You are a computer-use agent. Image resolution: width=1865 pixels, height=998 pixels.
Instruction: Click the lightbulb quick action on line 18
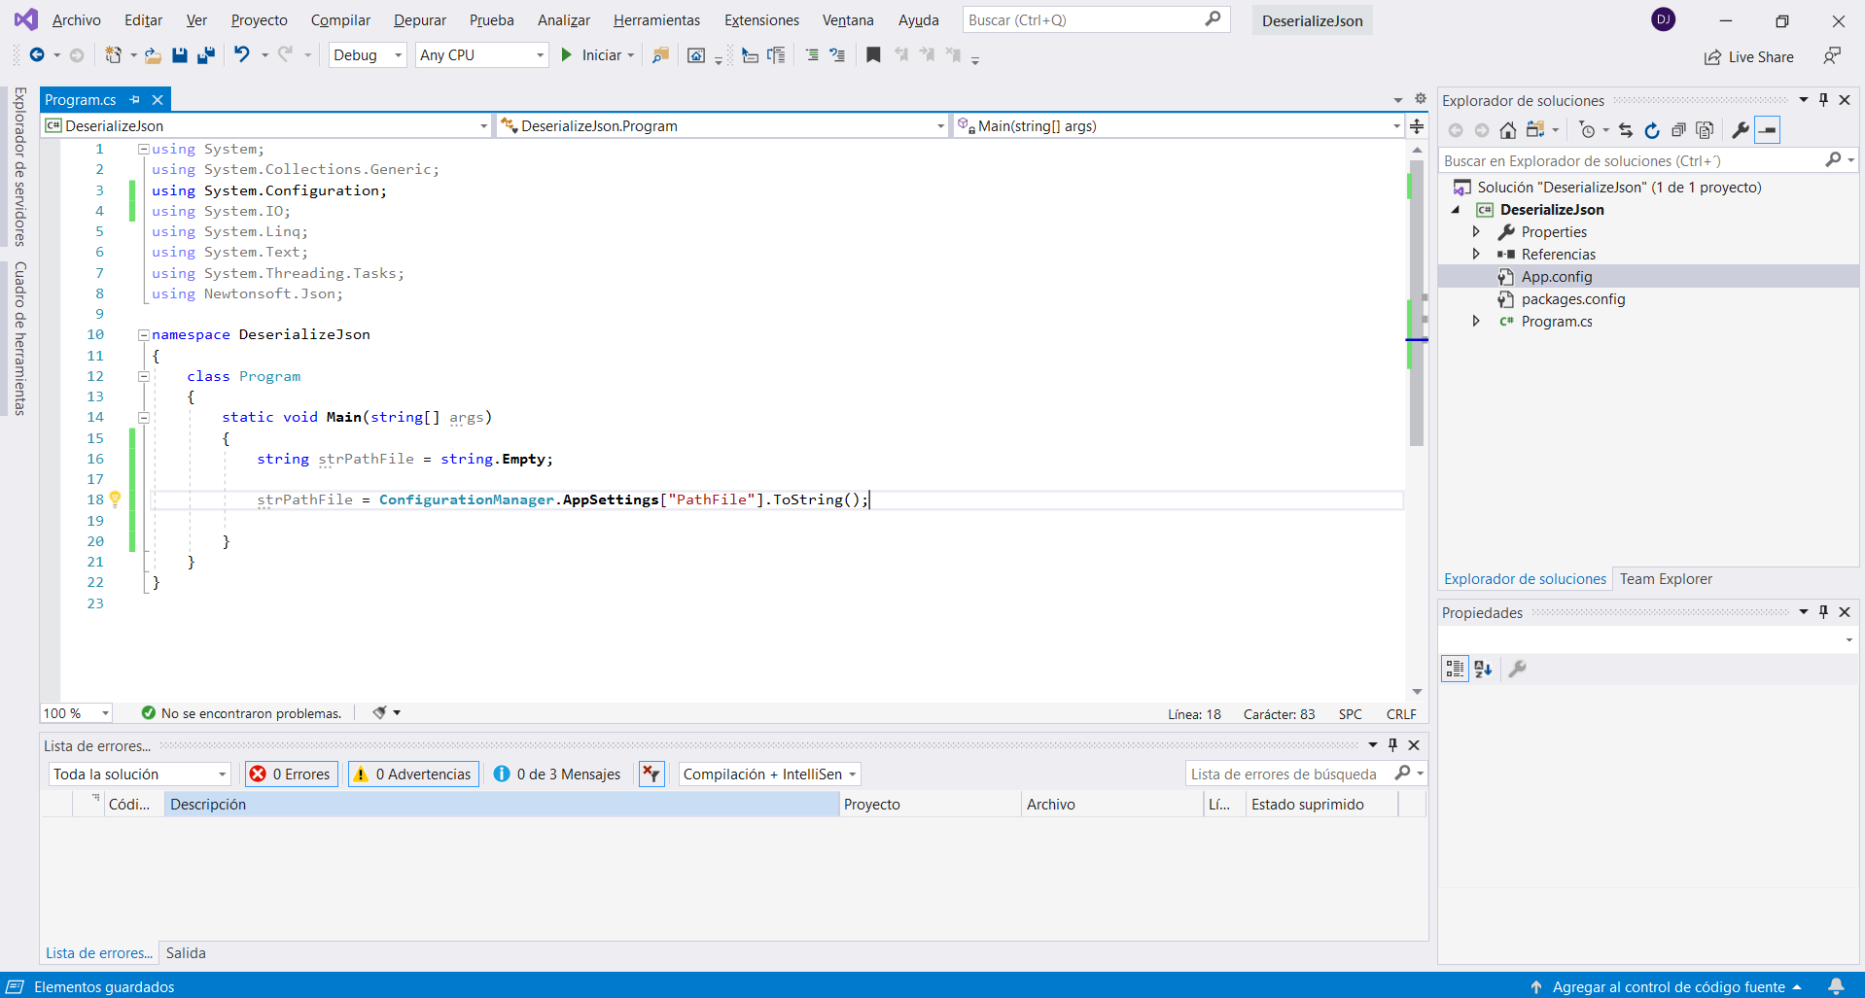[115, 499]
